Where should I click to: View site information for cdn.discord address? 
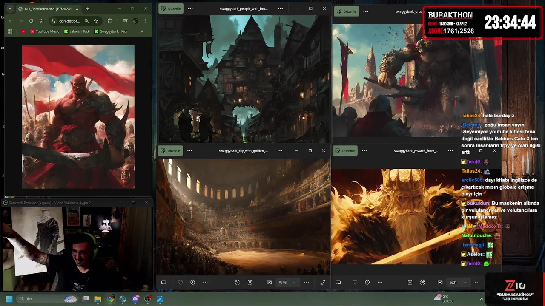[x=53, y=21]
